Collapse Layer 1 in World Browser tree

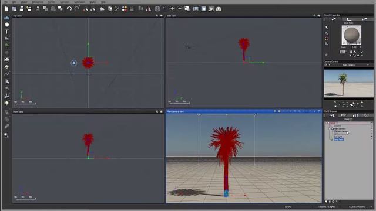[x=327, y=123]
